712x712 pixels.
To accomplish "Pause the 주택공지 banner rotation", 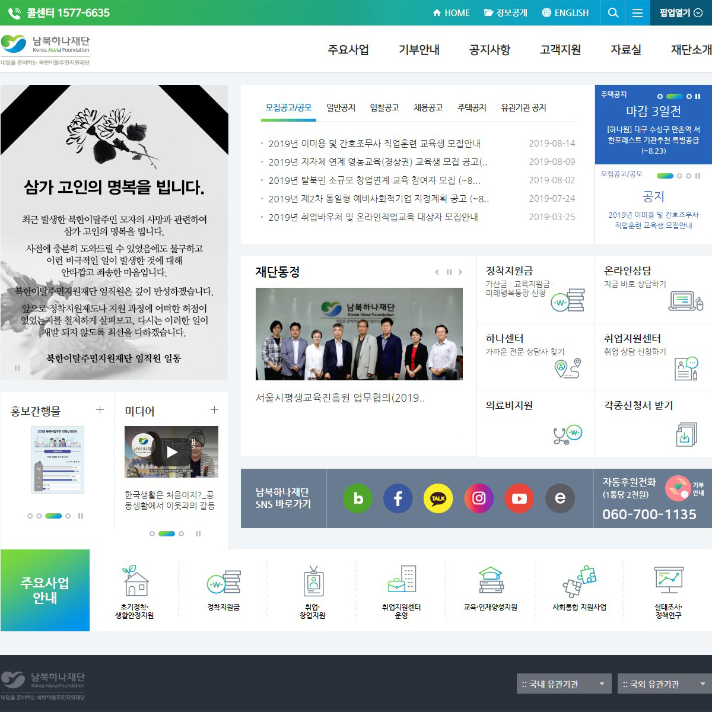I will click(x=698, y=96).
